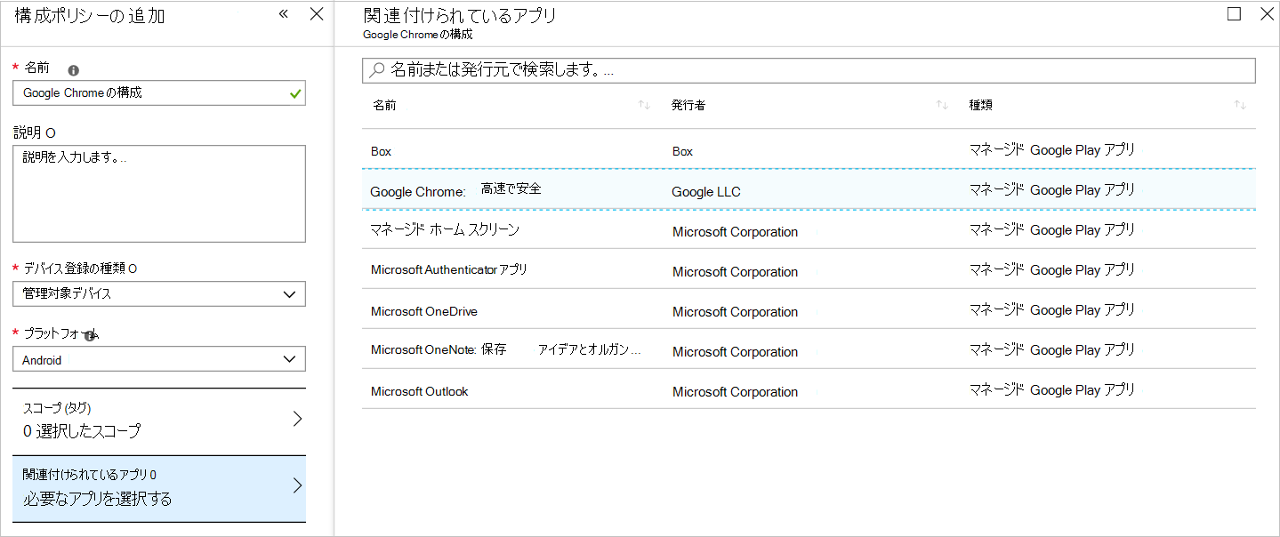Click Microsoft Corporation cell in OneDrive row
1280x537 pixels.
pyautogui.click(x=735, y=312)
